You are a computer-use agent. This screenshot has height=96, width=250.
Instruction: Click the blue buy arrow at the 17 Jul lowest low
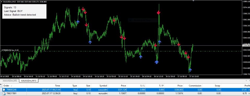tap(190, 70)
